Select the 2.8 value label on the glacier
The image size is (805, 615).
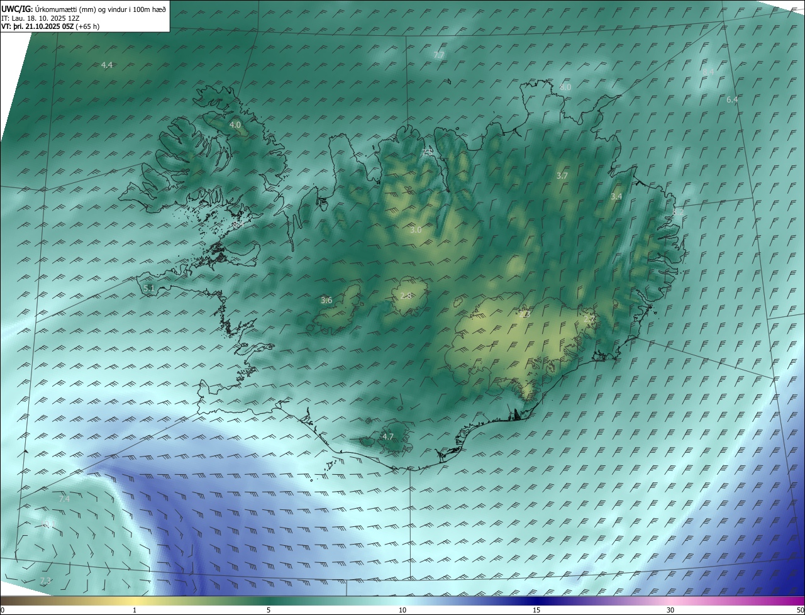coord(406,296)
